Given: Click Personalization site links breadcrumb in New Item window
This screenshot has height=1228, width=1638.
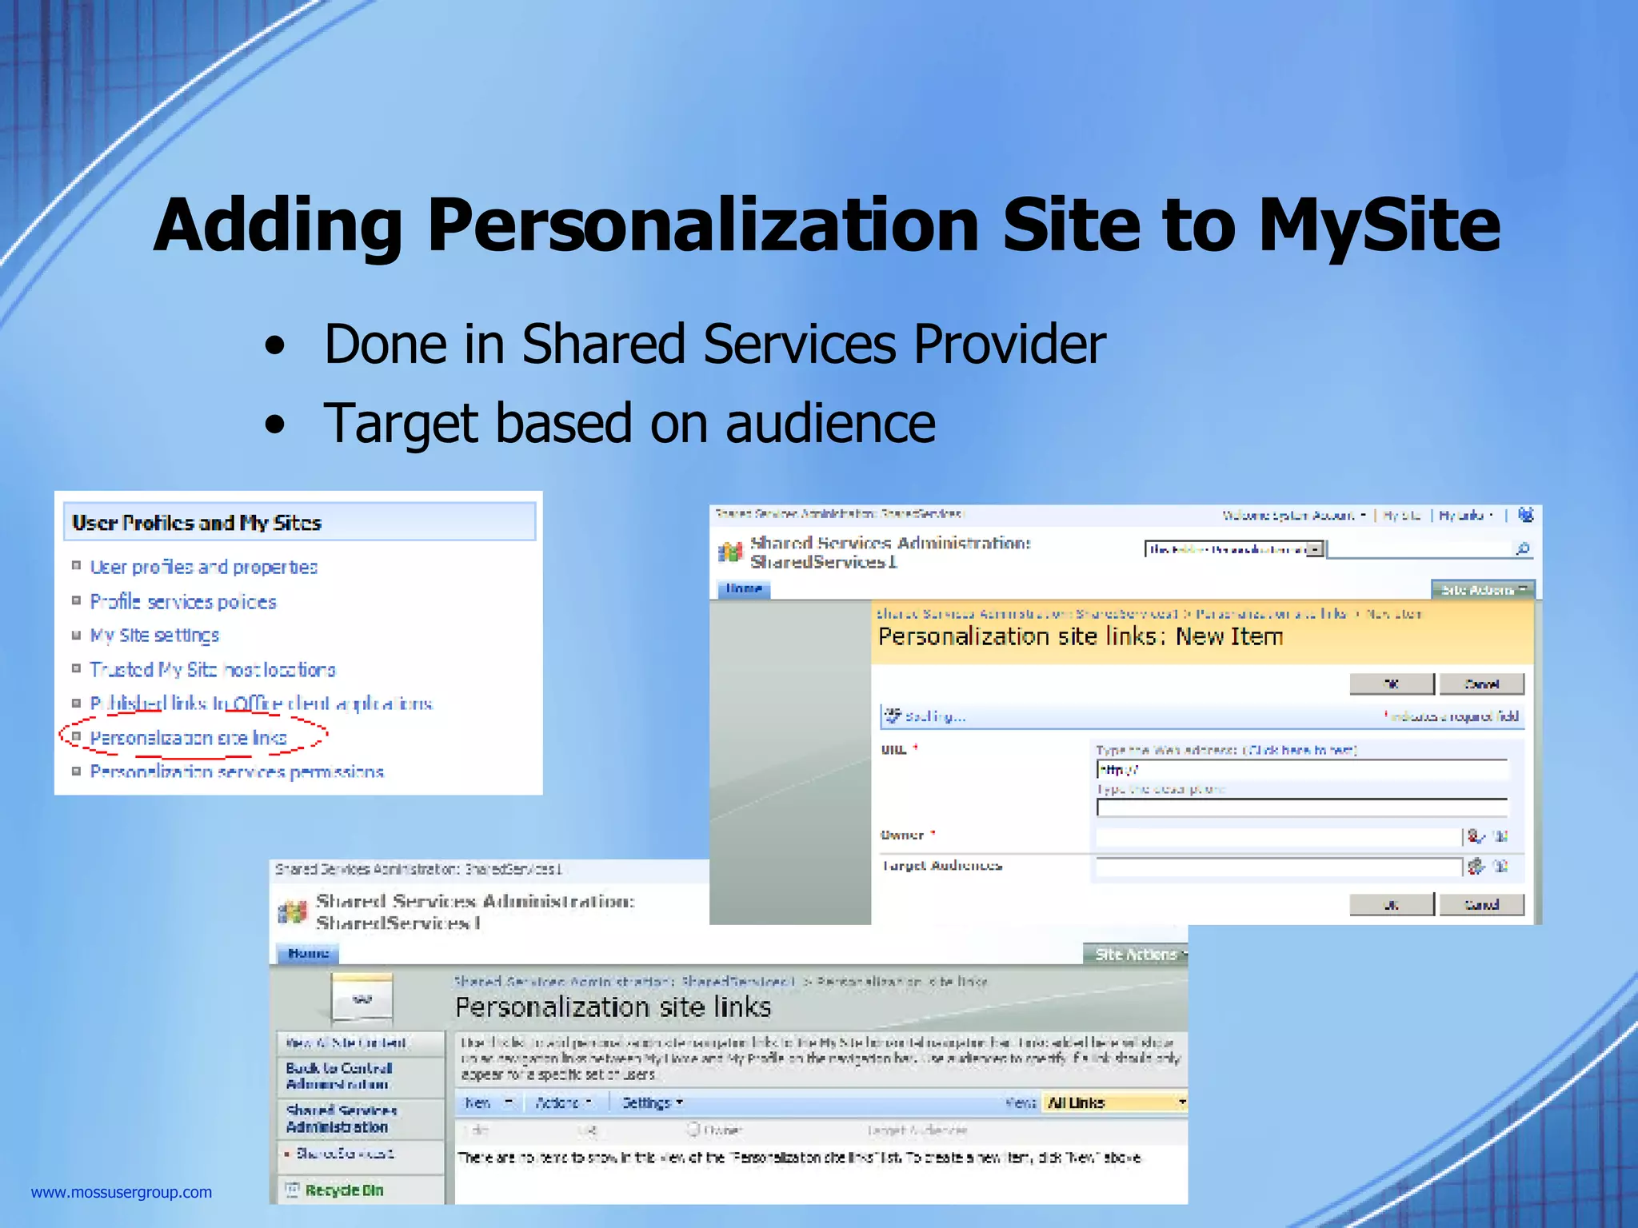Looking at the screenshot, I should coord(1271,614).
